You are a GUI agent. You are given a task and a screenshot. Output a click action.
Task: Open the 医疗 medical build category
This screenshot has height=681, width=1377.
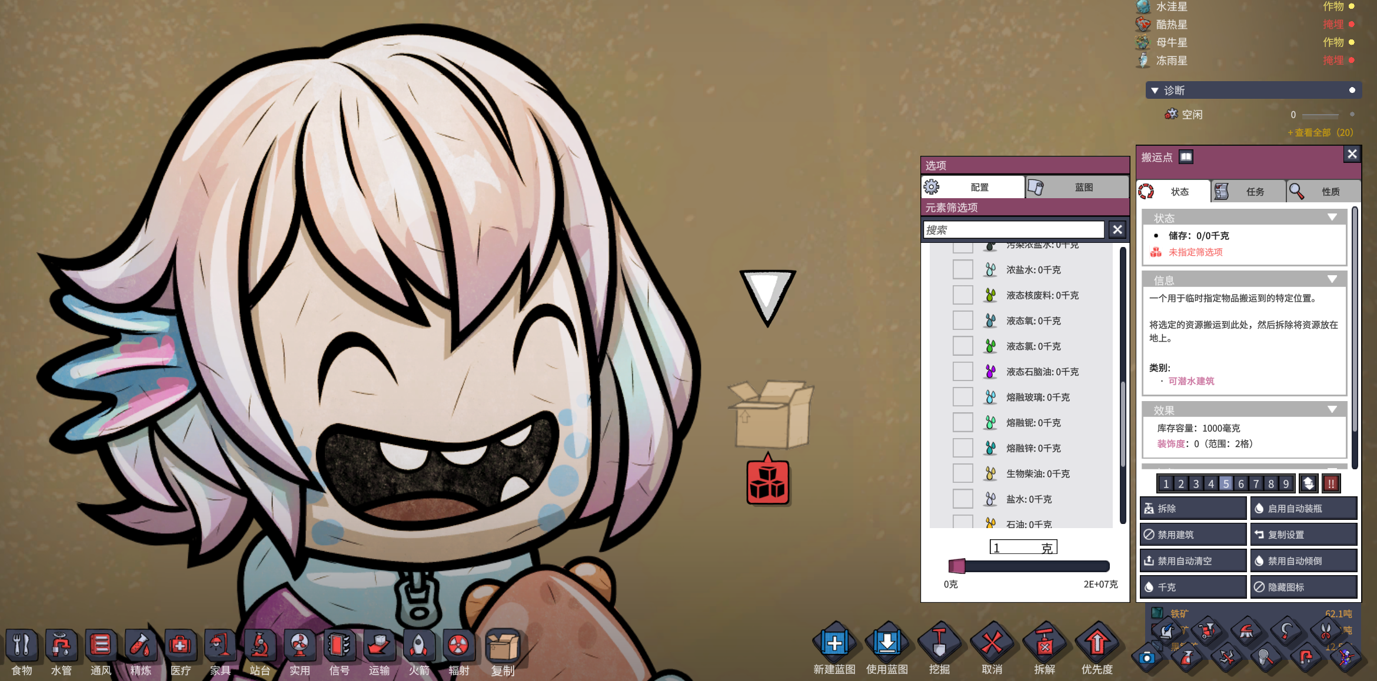[x=180, y=653]
